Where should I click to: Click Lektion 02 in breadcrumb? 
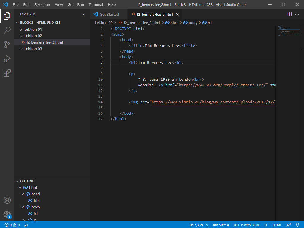[104, 23]
